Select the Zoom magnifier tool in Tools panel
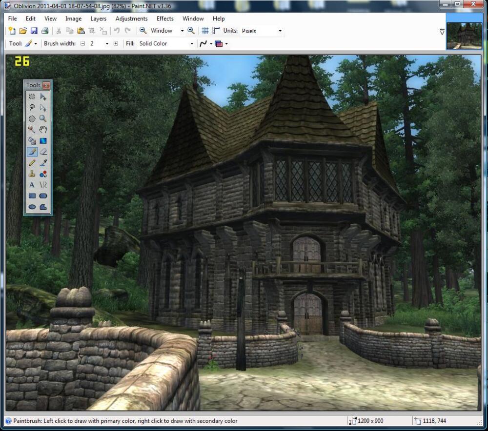The width and height of the screenshot is (488, 431). pyautogui.click(x=43, y=119)
